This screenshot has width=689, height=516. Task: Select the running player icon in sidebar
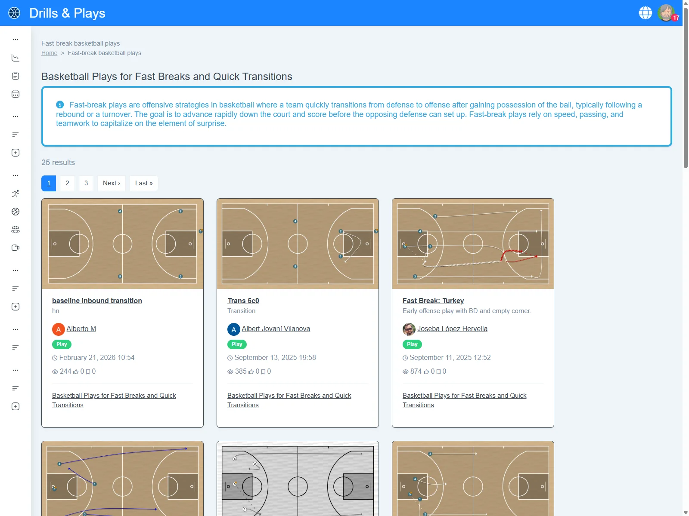tap(16, 193)
